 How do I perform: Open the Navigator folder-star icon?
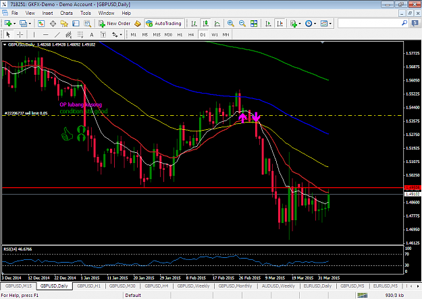click(x=64, y=24)
